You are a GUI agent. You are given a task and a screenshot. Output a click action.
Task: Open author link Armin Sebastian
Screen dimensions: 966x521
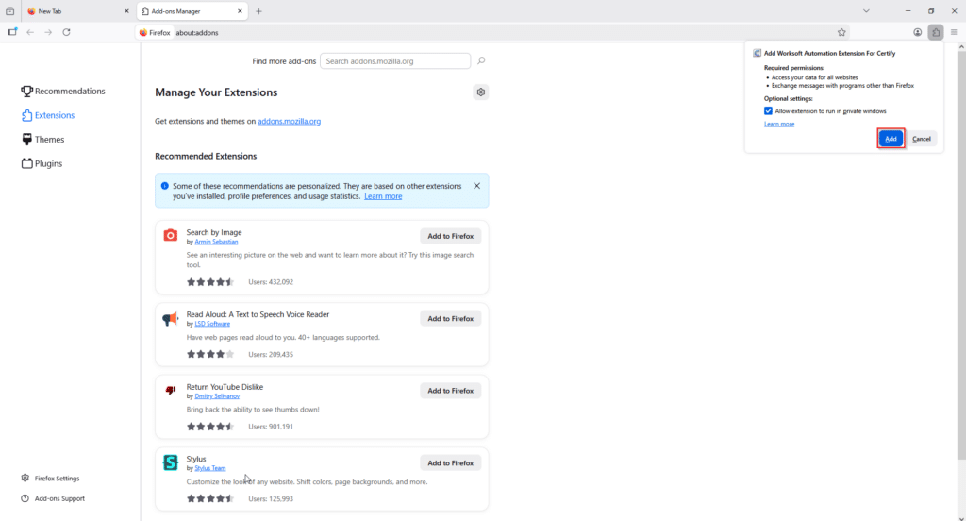pyautogui.click(x=216, y=242)
